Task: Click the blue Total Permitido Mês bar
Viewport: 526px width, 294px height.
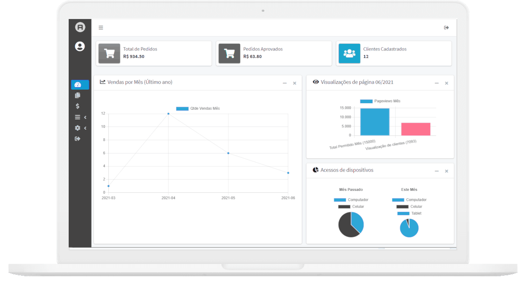Action: point(375,122)
